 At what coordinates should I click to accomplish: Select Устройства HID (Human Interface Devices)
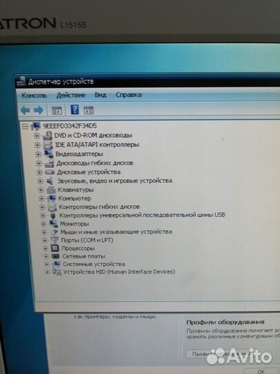point(119,271)
